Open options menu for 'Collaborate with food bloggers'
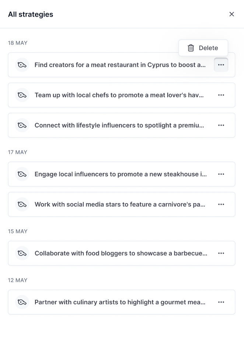This screenshot has height=351, width=244. pyautogui.click(x=221, y=253)
